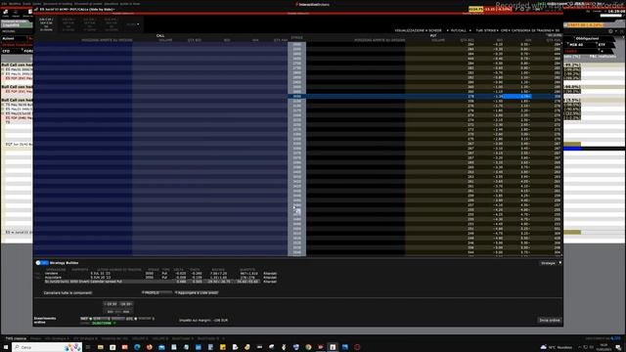Click Cancellare tutte le componenti
Image resolution: width=626 pixels, height=352 pixels.
coord(67,293)
